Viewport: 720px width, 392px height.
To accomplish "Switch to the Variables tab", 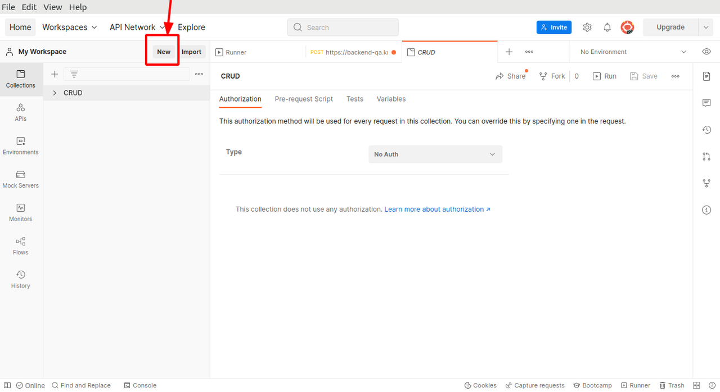I will click(391, 99).
